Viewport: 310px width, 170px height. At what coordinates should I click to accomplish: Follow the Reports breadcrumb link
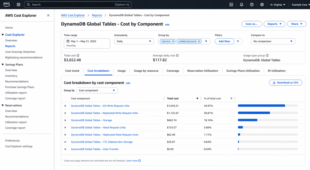point(97,15)
